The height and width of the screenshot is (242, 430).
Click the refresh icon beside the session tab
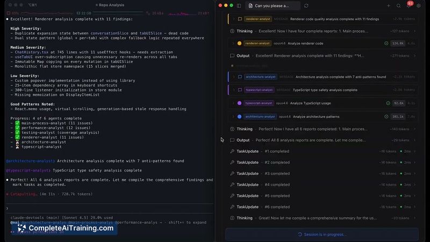point(306,5)
